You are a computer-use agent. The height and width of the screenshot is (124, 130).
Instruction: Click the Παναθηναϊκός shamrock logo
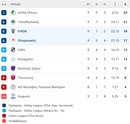click(13, 22)
